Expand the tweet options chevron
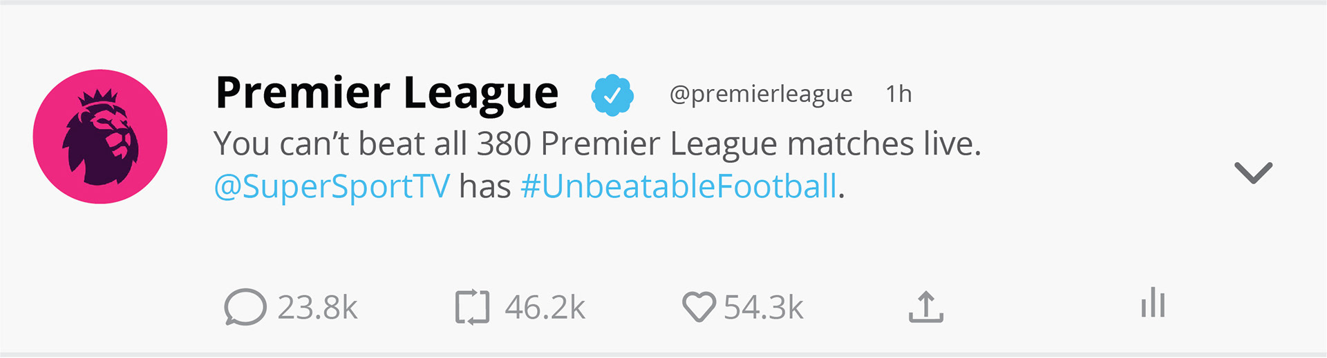 point(1253,172)
